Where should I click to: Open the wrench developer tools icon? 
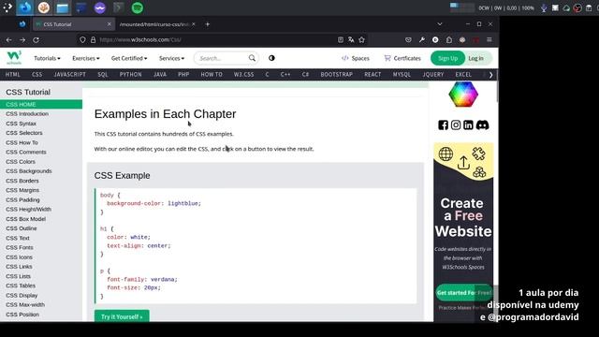click(422, 39)
